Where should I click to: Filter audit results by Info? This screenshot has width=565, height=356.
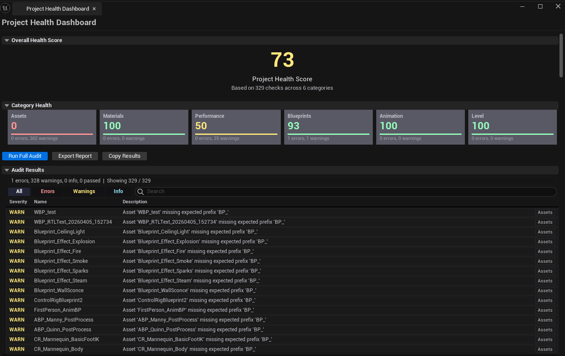pos(118,191)
